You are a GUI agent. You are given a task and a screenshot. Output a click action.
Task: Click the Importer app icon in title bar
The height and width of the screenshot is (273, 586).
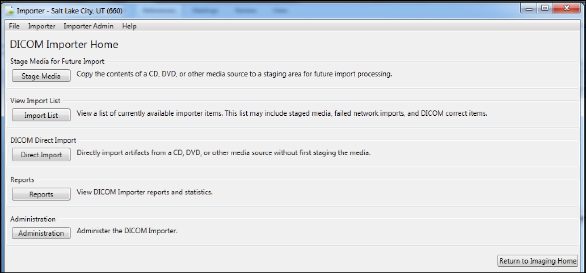[9, 11]
